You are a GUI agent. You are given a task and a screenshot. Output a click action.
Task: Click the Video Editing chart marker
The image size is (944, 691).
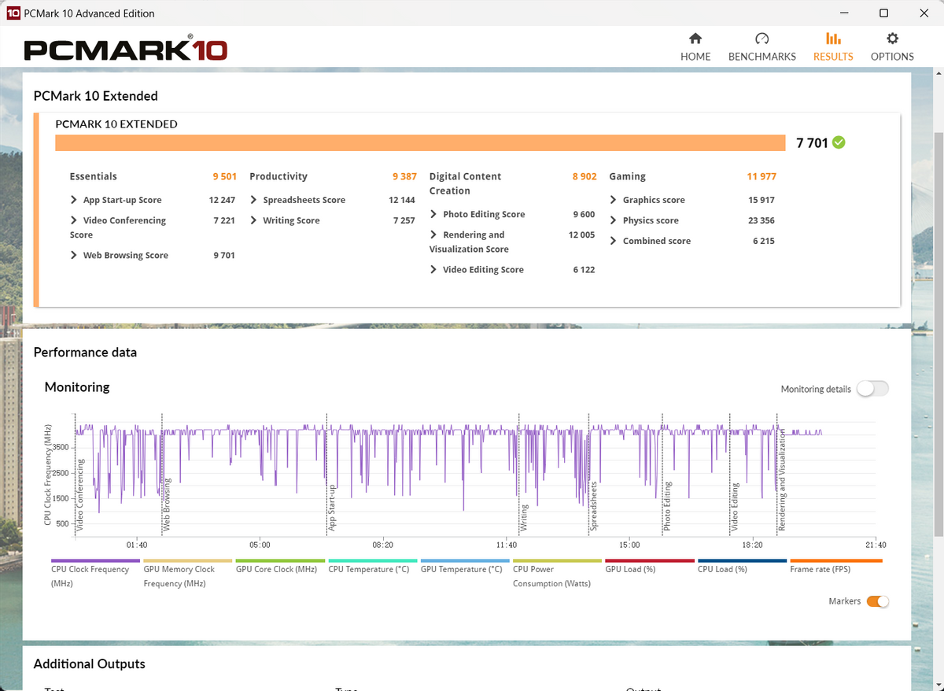point(735,508)
